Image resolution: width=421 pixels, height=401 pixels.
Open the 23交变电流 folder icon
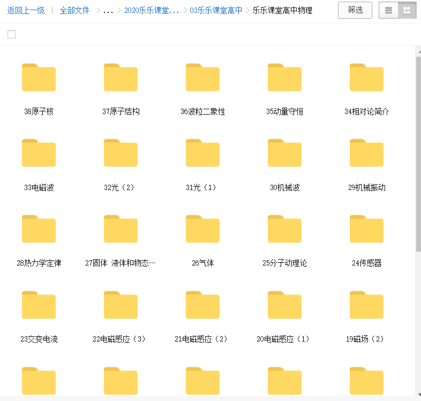point(39,305)
